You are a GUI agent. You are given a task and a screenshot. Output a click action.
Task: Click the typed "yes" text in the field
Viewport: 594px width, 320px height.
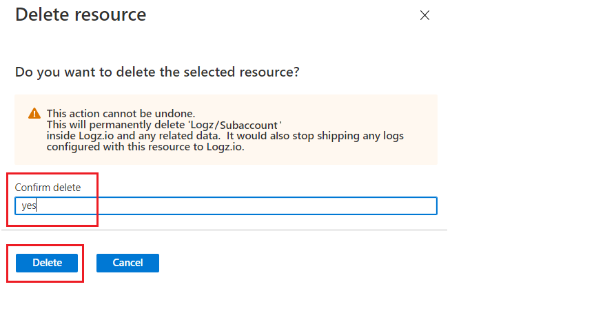click(28, 206)
